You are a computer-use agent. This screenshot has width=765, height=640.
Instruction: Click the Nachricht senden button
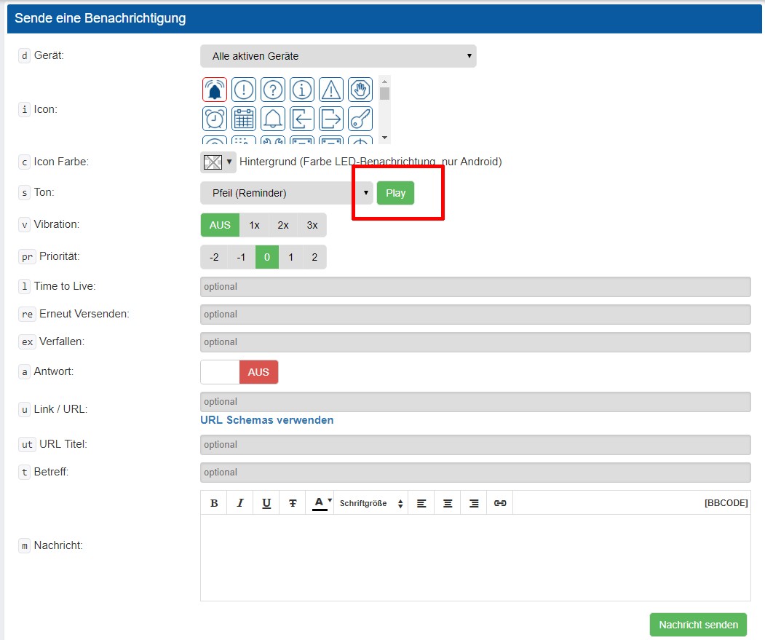[x=697, y=625]
